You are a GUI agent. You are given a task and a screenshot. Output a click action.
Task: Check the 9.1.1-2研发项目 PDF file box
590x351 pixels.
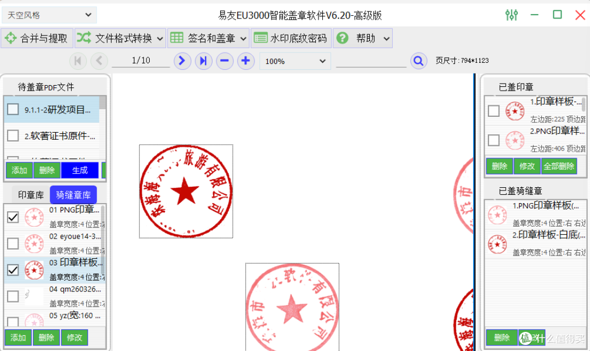tap(13, 109)
